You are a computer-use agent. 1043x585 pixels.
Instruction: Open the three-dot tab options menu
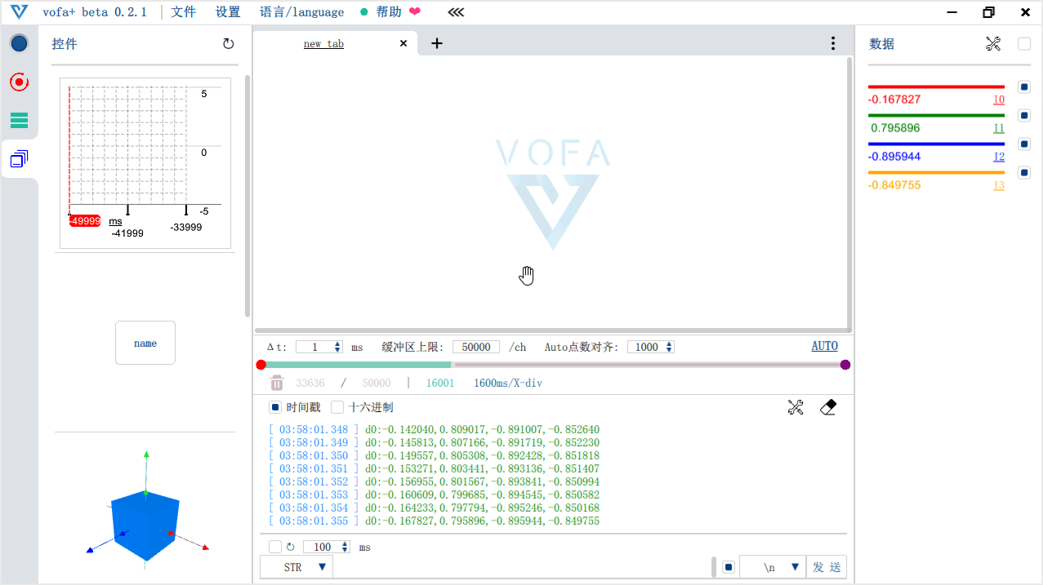coord(832,43)
